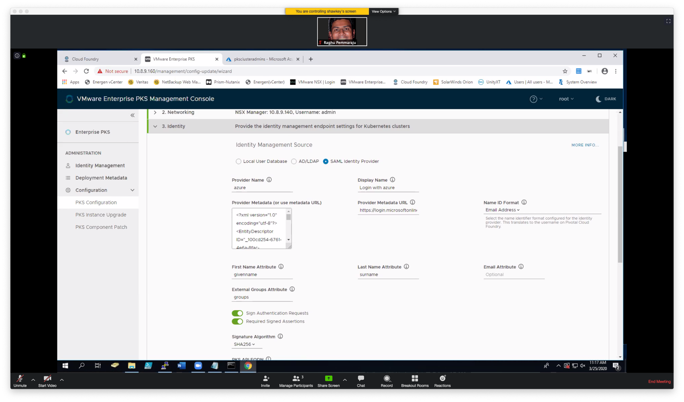Toggle Sign Authentication Requests switch

(x=237, y=313)
